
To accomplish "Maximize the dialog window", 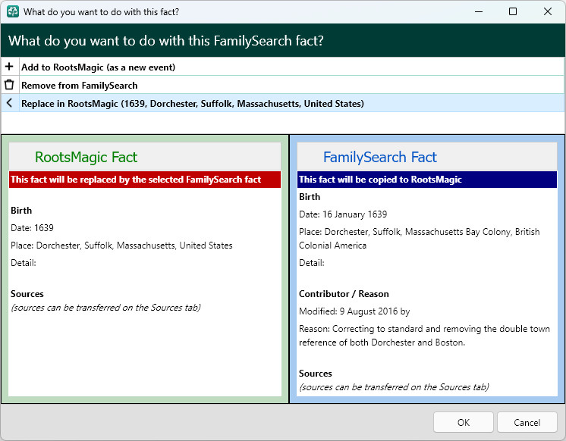I will tap(513, 11).
